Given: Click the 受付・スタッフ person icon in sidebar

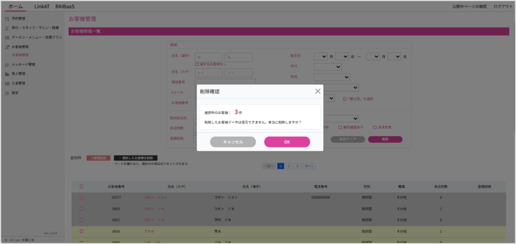Looking at the screenshot, I should [x=7, y=28].
